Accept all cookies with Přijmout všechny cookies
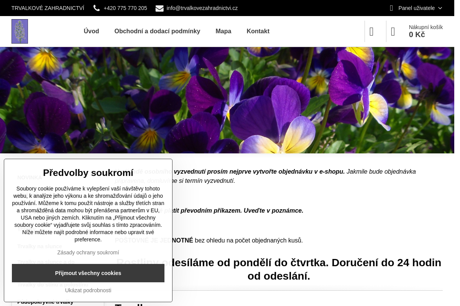Screen dimensions: 460x306 click(x=88, y=273)
